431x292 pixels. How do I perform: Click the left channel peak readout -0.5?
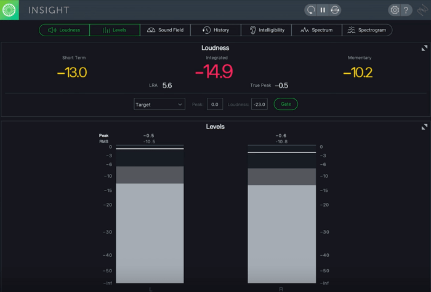[x=149, y=136]
